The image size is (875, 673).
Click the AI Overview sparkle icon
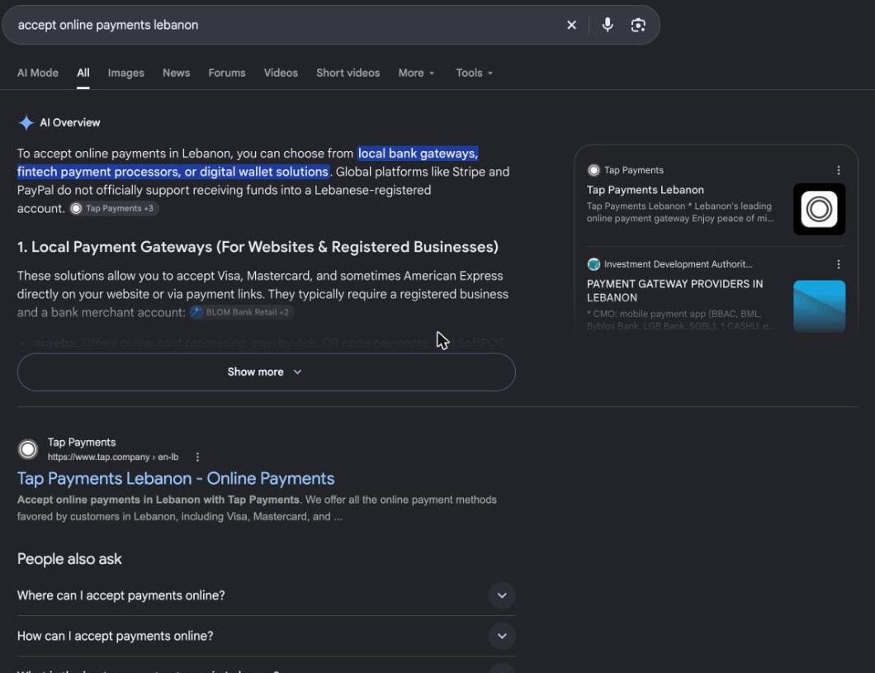[26, 123]
